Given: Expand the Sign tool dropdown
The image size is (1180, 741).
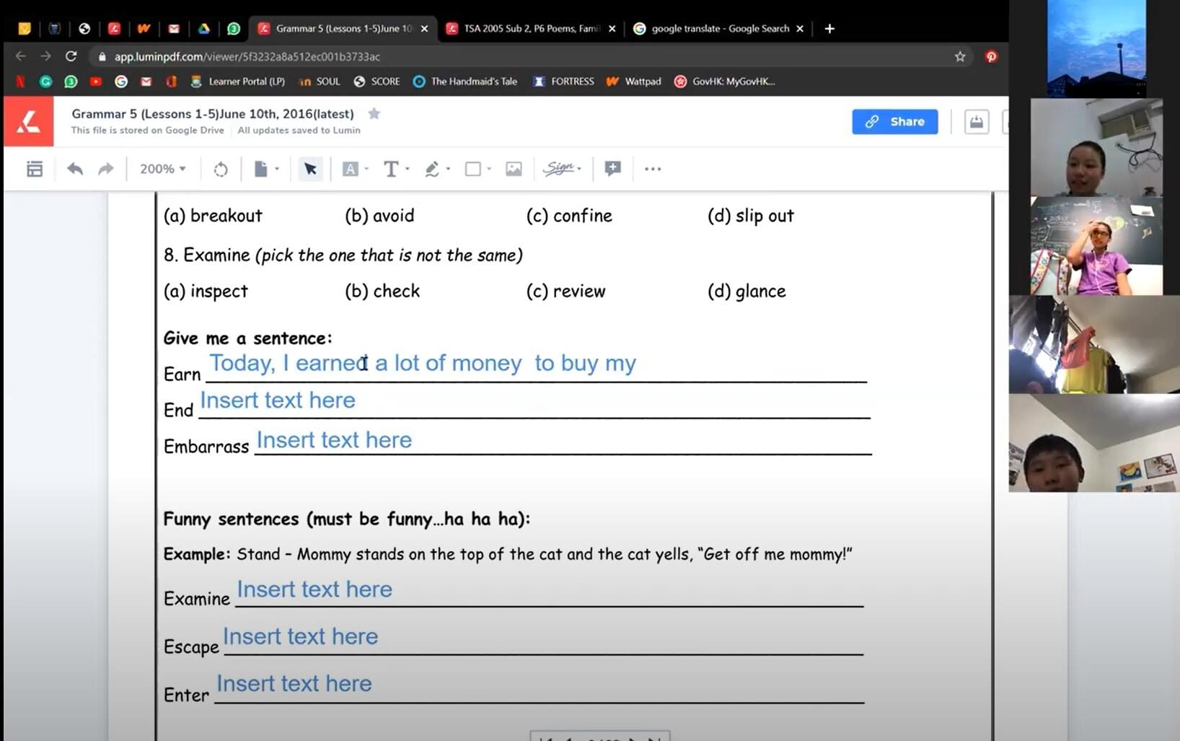Looking at the screenshot, I should tap(563, 169).
